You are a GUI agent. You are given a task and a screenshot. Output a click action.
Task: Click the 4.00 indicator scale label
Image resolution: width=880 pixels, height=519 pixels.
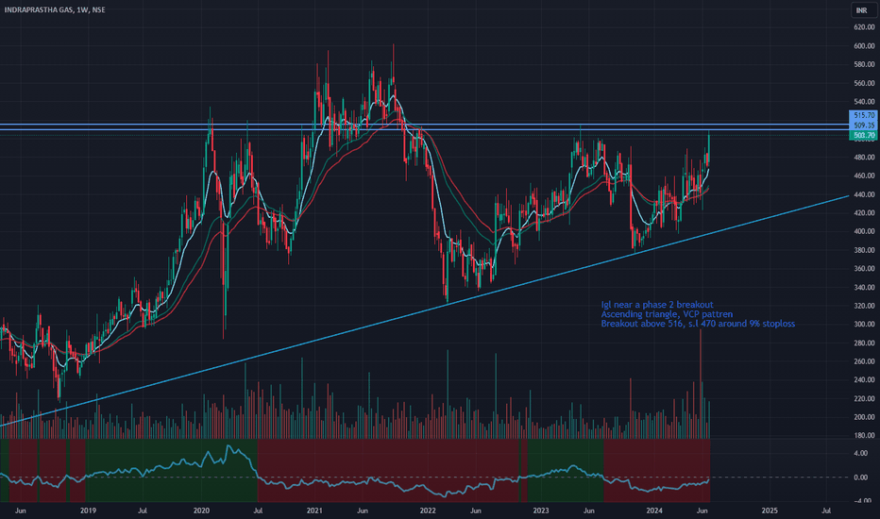coord(861,453)
